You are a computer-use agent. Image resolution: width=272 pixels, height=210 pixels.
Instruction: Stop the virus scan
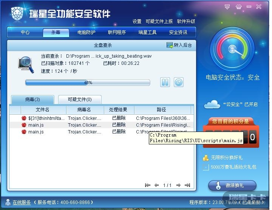coord(179,82)
